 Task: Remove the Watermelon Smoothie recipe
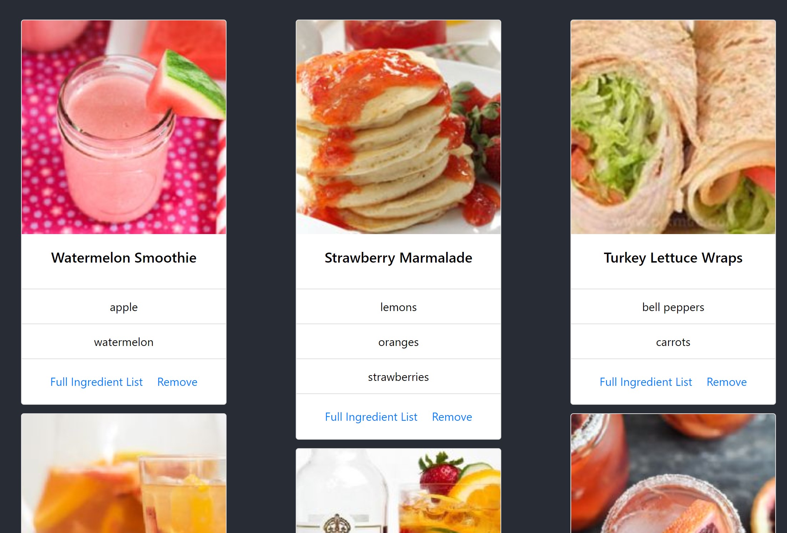(177, 382)
